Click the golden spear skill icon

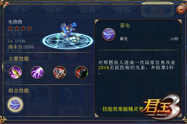tap(15, 72)
